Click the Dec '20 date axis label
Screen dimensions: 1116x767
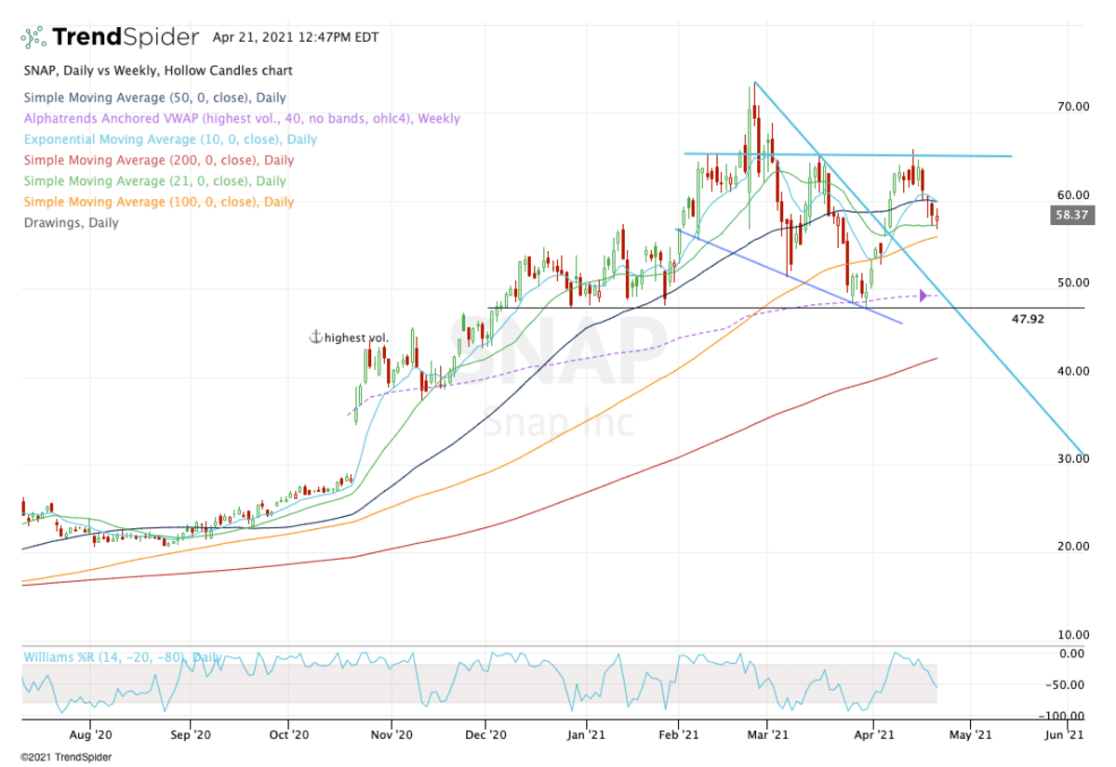point(487,734)
